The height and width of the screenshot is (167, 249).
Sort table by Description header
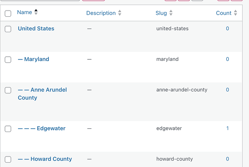pyautogui.click(x=101, y=13)
